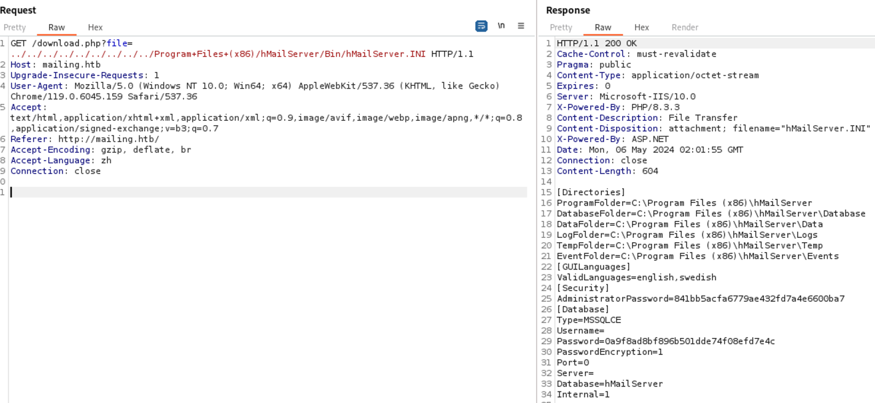Click the 'Server=' line in the Database section
875x403 pixels.
pos(575,373)
